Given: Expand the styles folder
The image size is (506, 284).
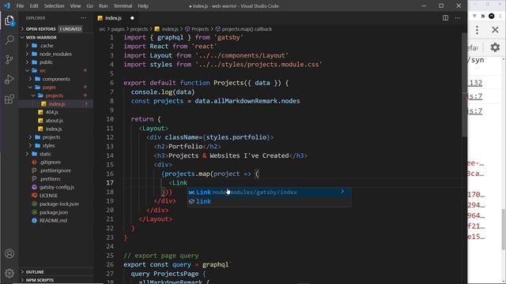Looking at the screenshot, I should coord(56,145).
